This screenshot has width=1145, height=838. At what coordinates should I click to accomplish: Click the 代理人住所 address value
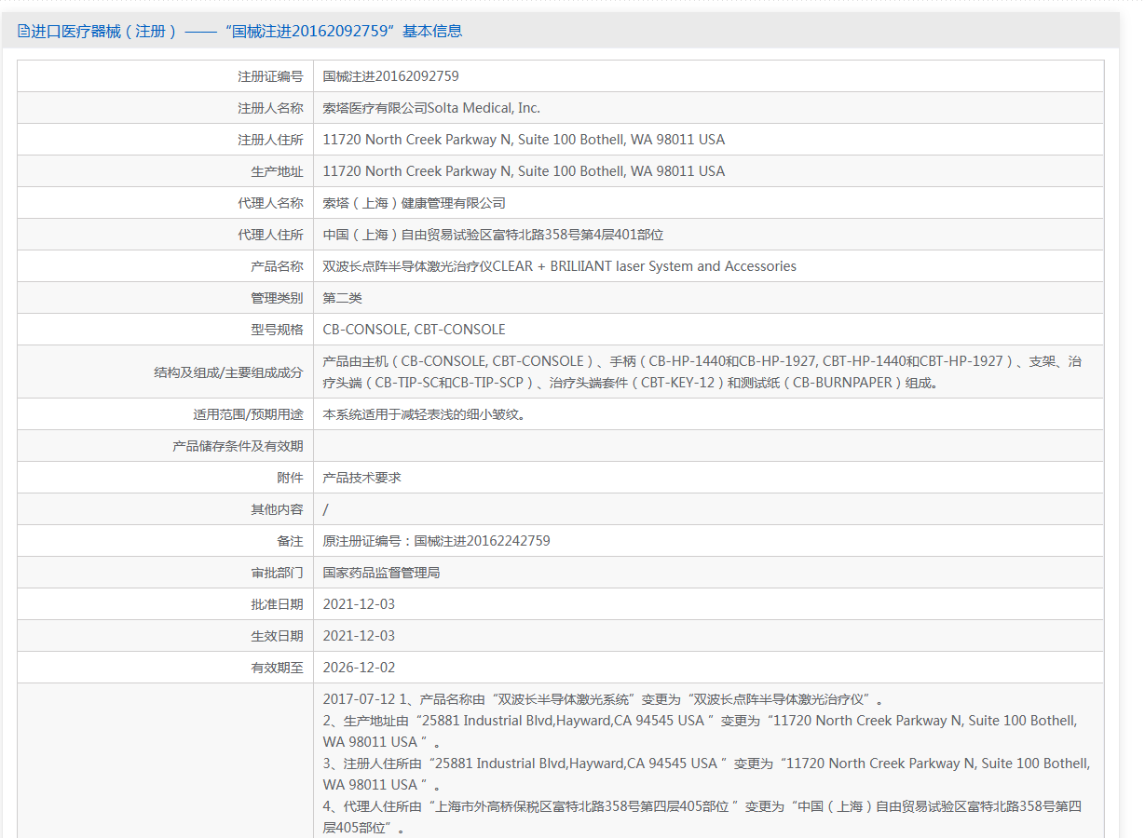click(x=493, y=235)
